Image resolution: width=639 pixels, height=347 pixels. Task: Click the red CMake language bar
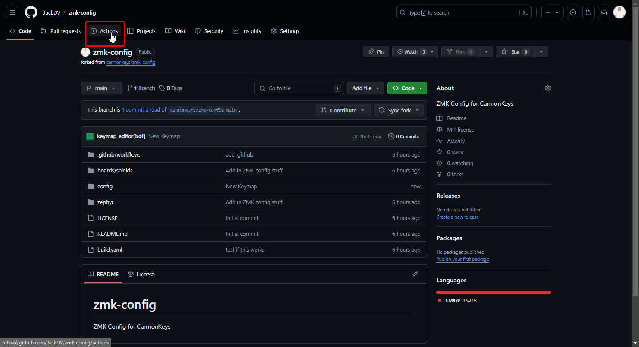coord(493,292)
